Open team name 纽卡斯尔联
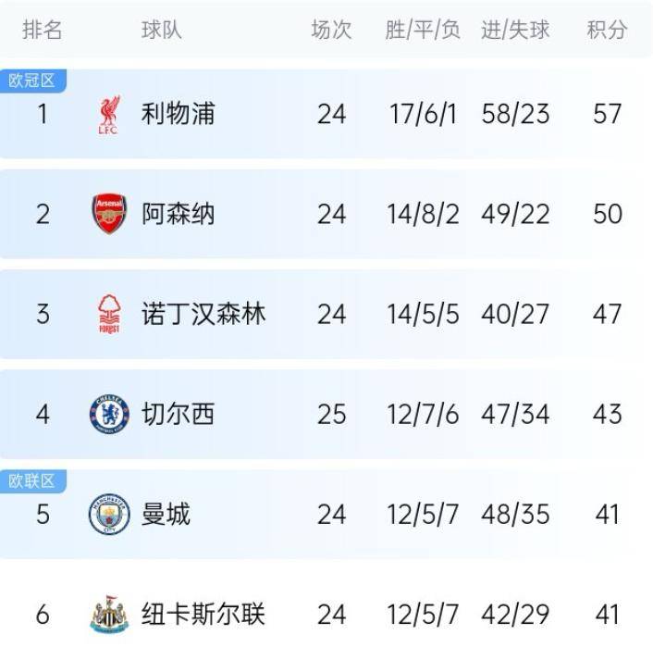This screenshot has width=653, height=647. [203, 614]
